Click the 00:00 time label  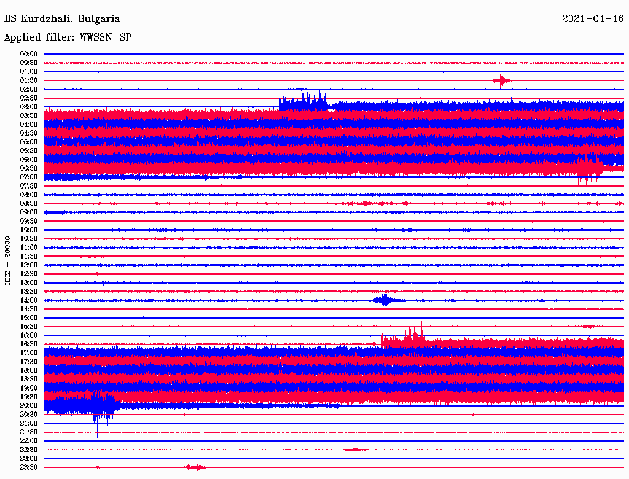(x=29, y=54)
